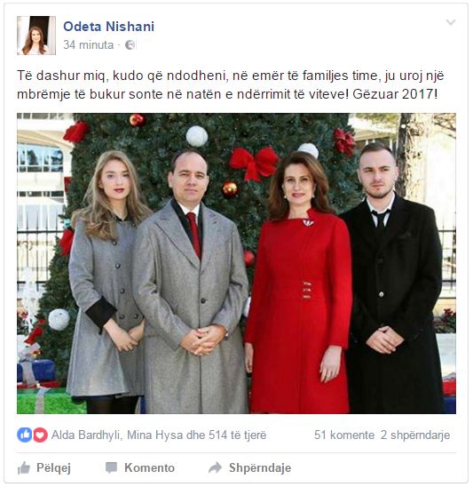This screenshot has width=473, height=487.
Task: Click the thumbs-up icon beside Pëlqej
Action: click(24, 467)
